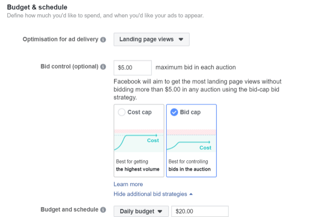Open the Learn more link
313x217 pixels.
pos(128,184)
